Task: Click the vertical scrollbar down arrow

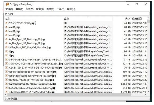Action: pyautogui.click(x=148, y=92)
